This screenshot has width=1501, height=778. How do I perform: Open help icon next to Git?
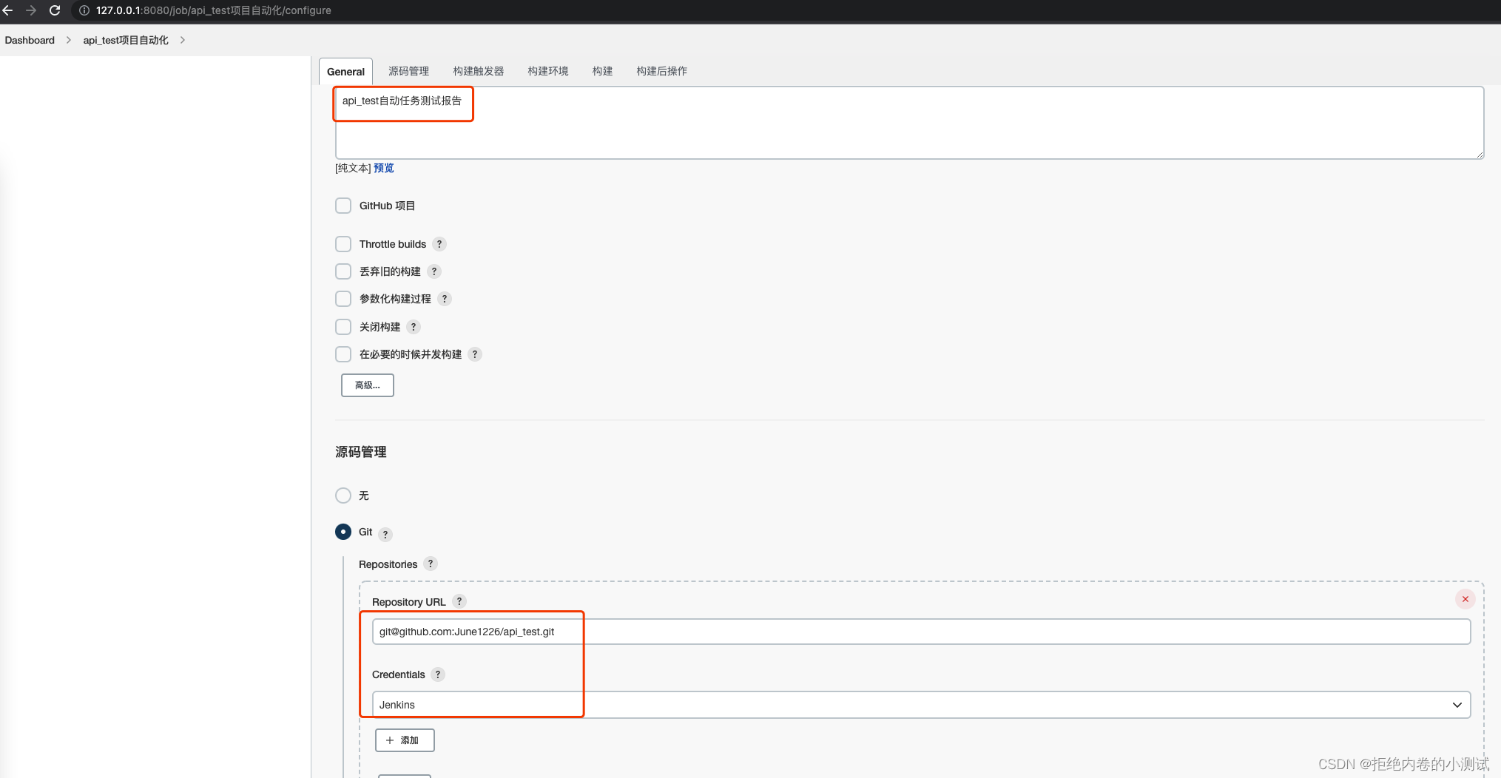coord(385,534)
